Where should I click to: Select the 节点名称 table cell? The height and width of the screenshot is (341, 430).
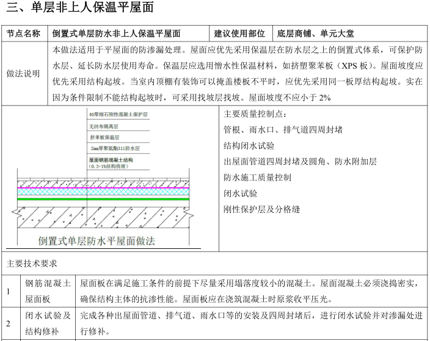(24, 34)
